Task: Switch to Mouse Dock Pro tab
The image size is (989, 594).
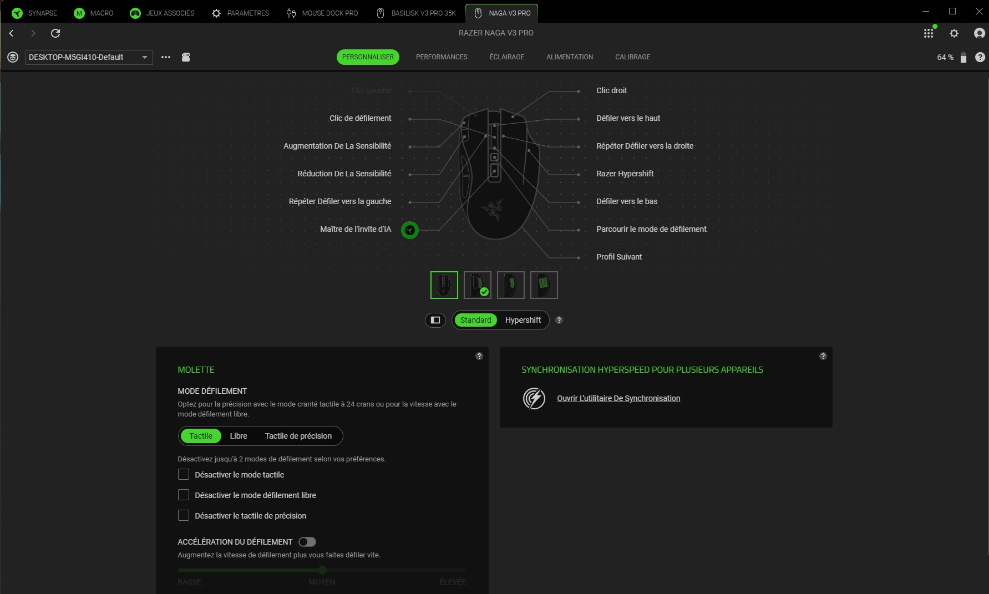Action: click(322, 13)
